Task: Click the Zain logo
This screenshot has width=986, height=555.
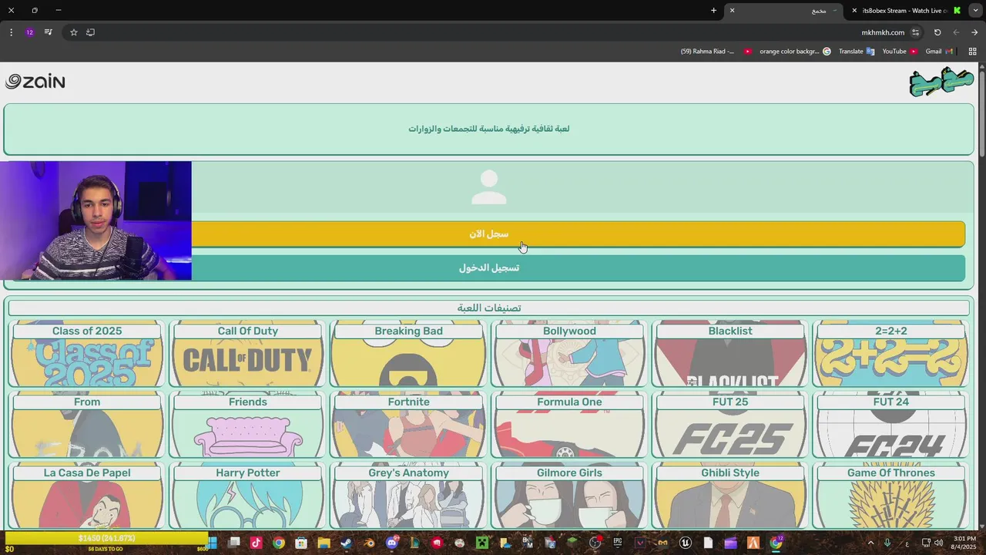Action: pos(35,82)
